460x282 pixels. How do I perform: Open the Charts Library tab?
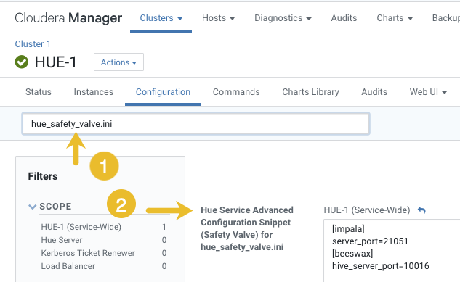coord(311,92)
